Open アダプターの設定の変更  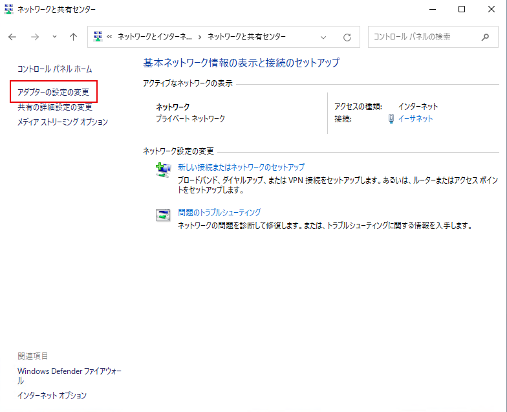[x=54, y=92]
